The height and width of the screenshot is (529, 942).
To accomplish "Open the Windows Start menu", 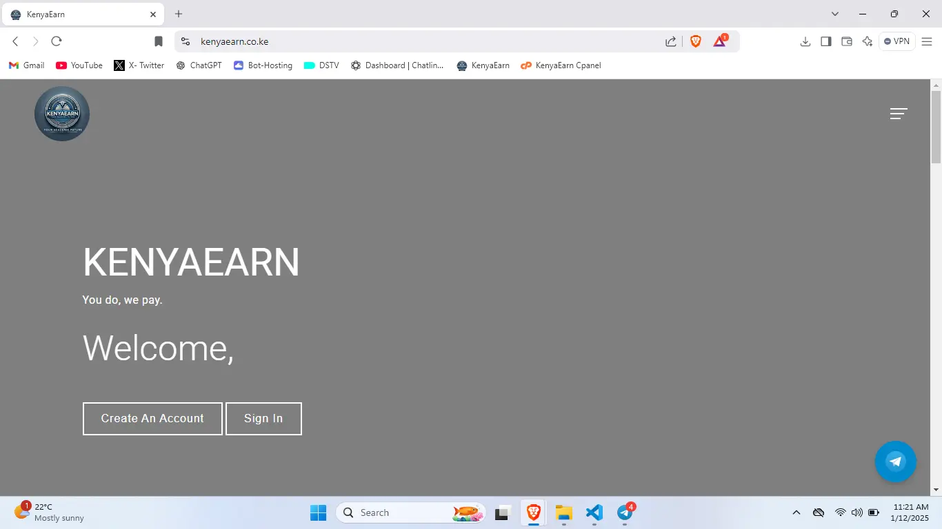I will (318, 512).
